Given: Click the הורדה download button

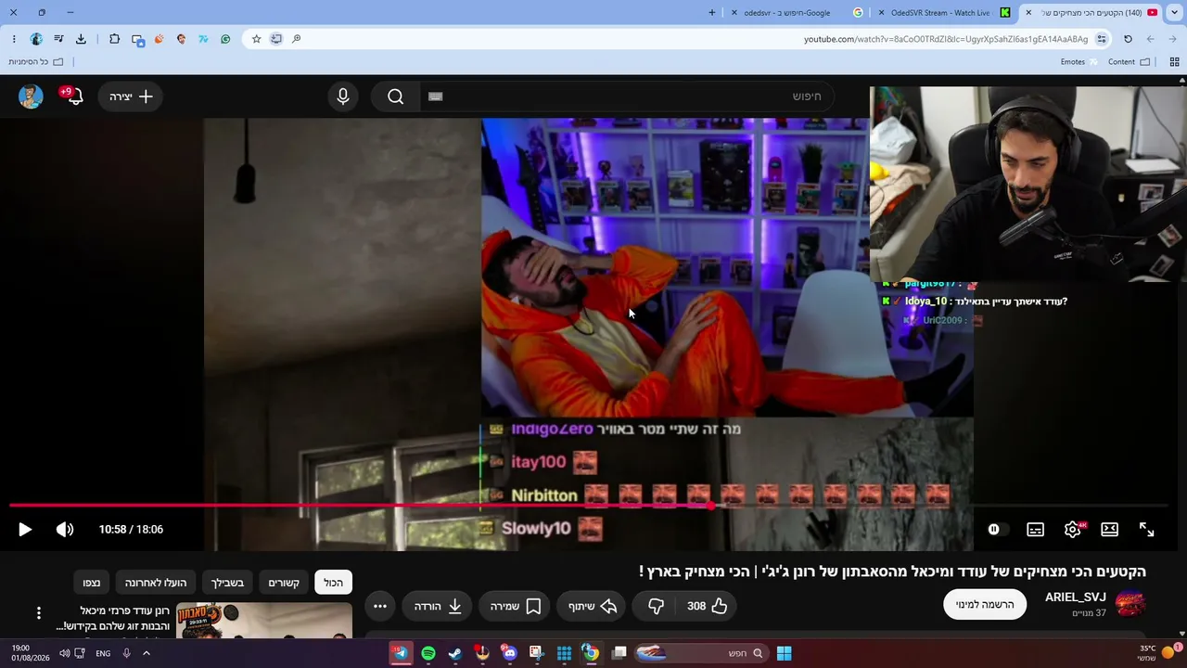Looking at the screenshot, I should pos(438,606).
